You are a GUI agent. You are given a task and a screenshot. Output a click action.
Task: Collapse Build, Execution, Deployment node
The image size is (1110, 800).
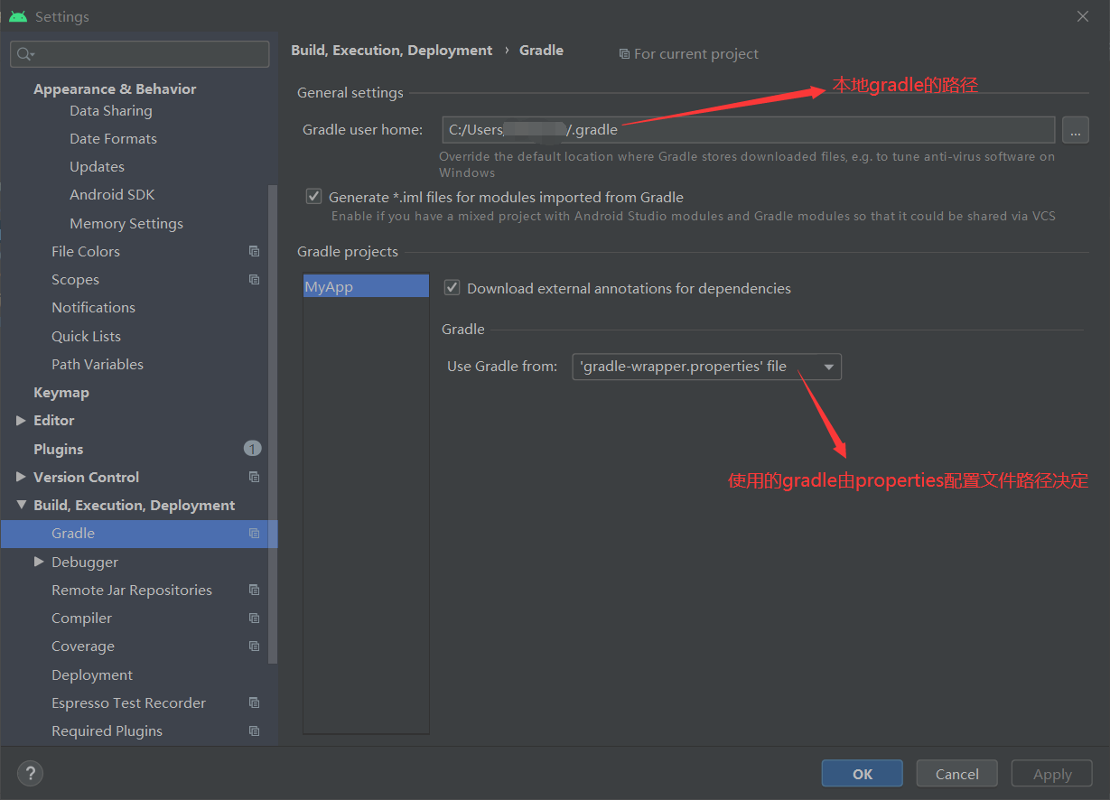(21, 505)
